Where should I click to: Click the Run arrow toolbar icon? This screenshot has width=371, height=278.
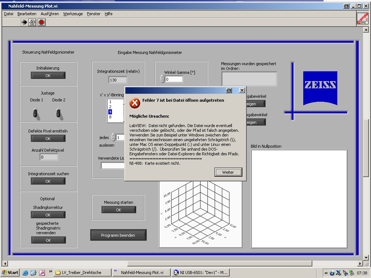24,22
